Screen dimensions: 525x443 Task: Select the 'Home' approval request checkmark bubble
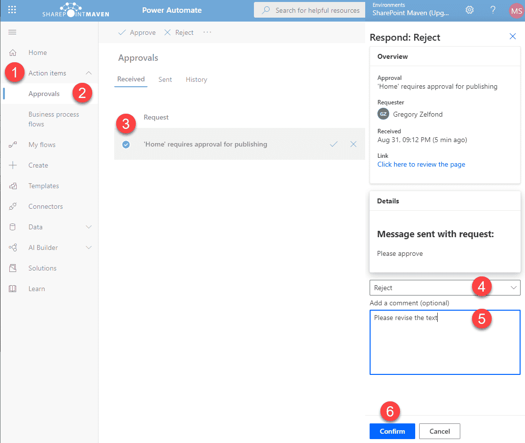(126, 144)
